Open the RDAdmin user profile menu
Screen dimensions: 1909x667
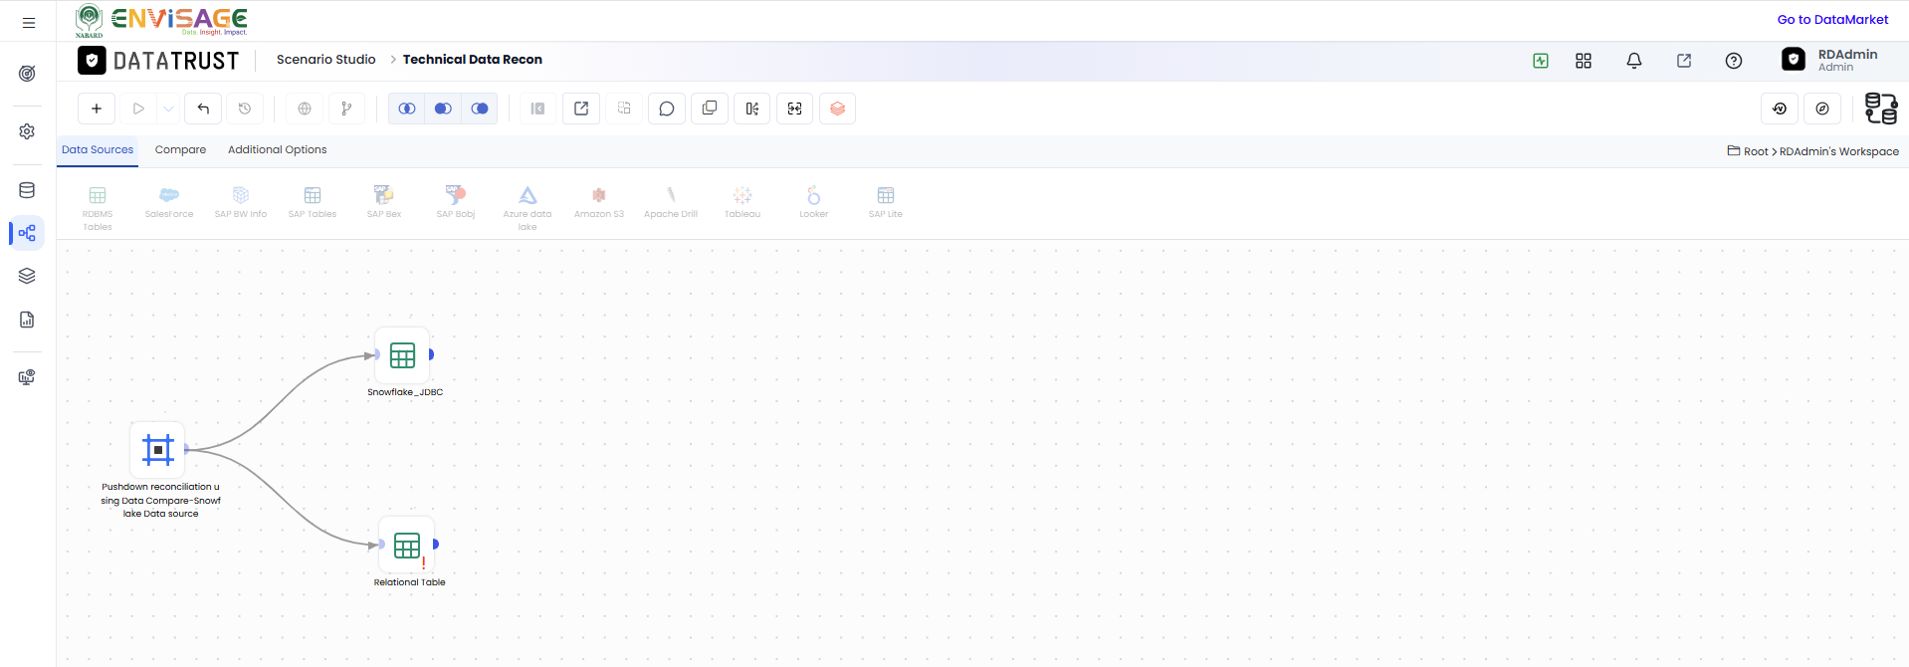(1830, 60)
